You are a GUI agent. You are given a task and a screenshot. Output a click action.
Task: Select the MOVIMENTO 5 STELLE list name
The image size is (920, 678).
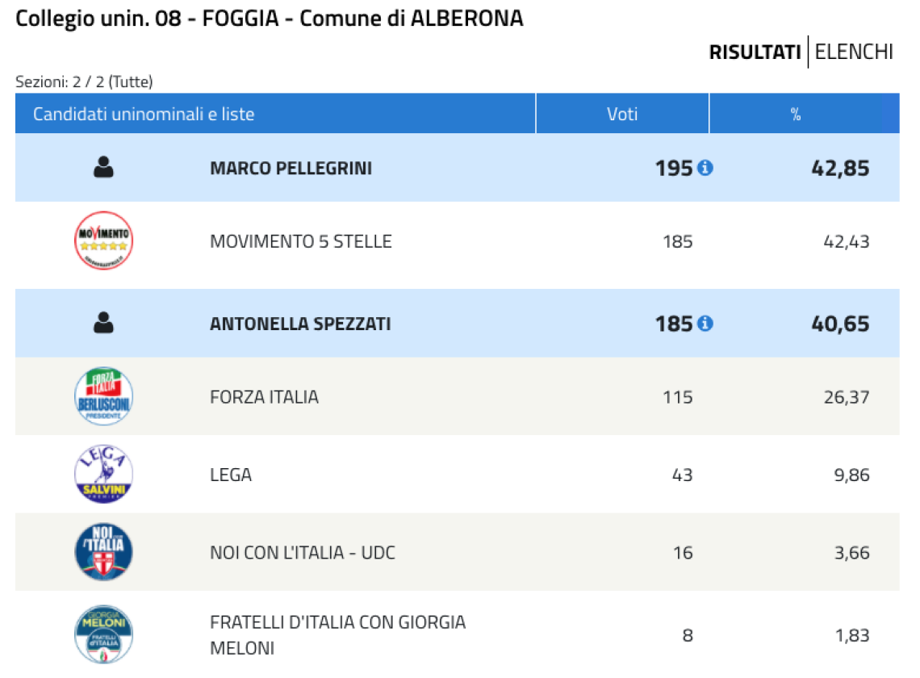301,242
